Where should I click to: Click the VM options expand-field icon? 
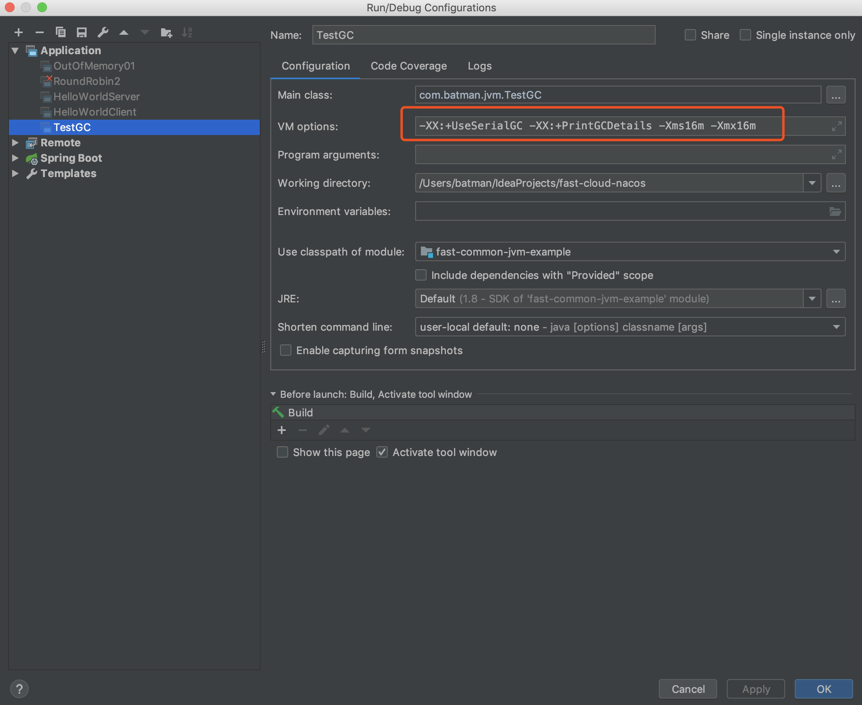837,126
